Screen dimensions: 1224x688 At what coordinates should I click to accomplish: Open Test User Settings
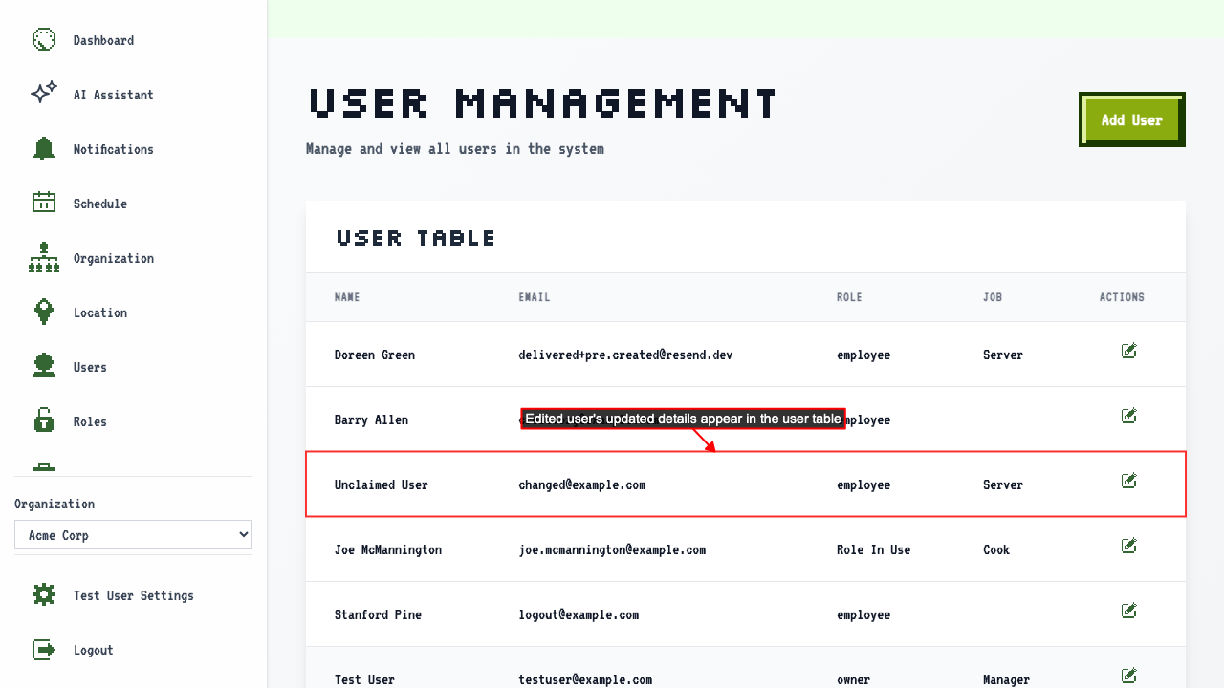click(133, 595)
